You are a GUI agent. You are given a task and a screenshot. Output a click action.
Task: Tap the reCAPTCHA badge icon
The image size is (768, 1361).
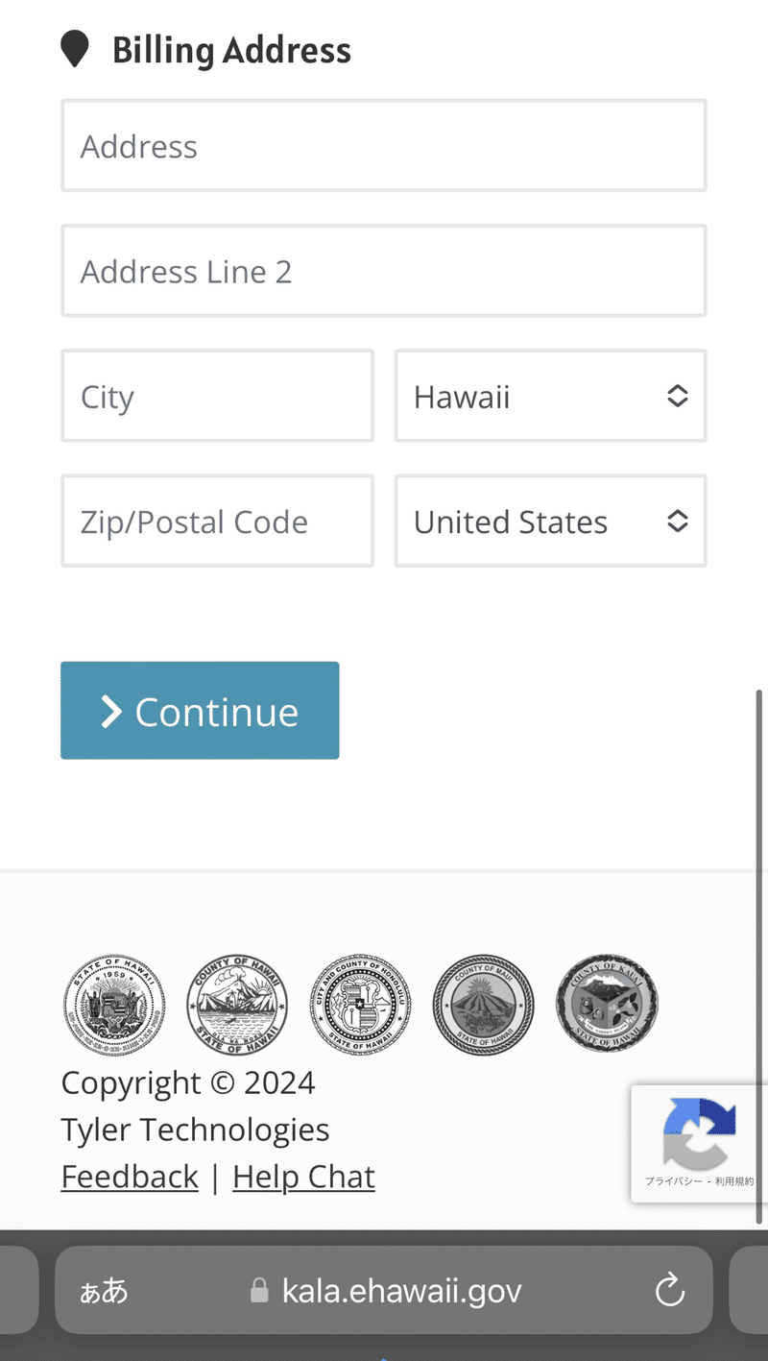(x=700, y=1133)
